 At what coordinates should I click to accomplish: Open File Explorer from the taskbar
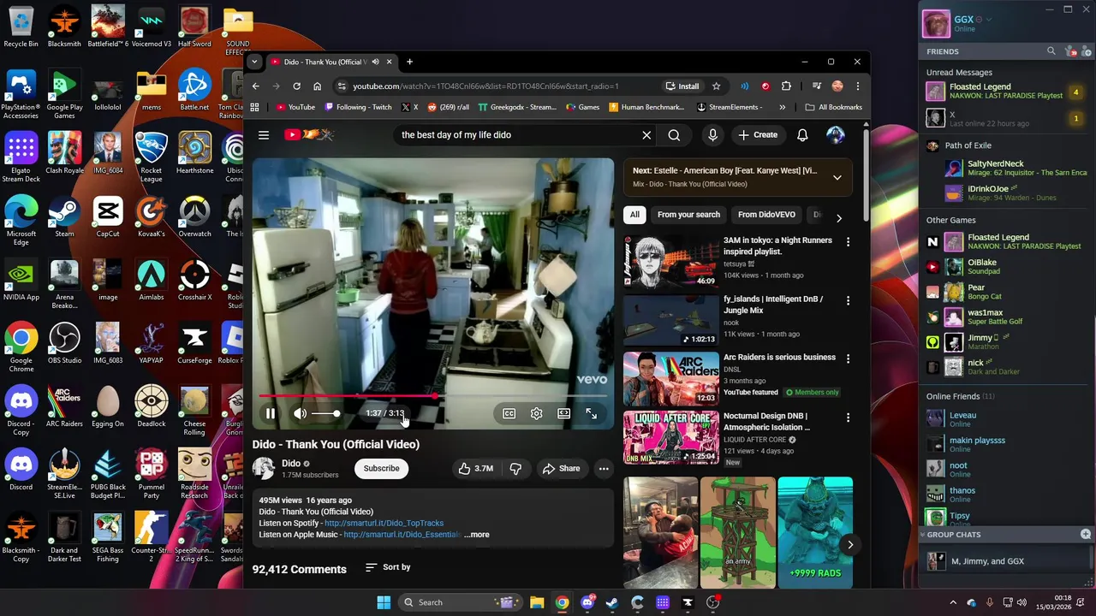(x=537, y=602)
